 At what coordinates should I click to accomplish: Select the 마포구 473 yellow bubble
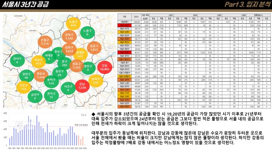pos(39,62)
